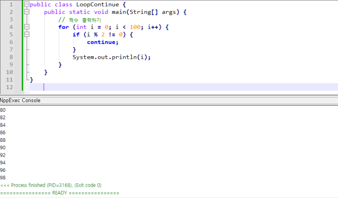Click the 'int' keyword in the for loop
The width and height of the screenshot is (338, 198).
pos(81,27)
